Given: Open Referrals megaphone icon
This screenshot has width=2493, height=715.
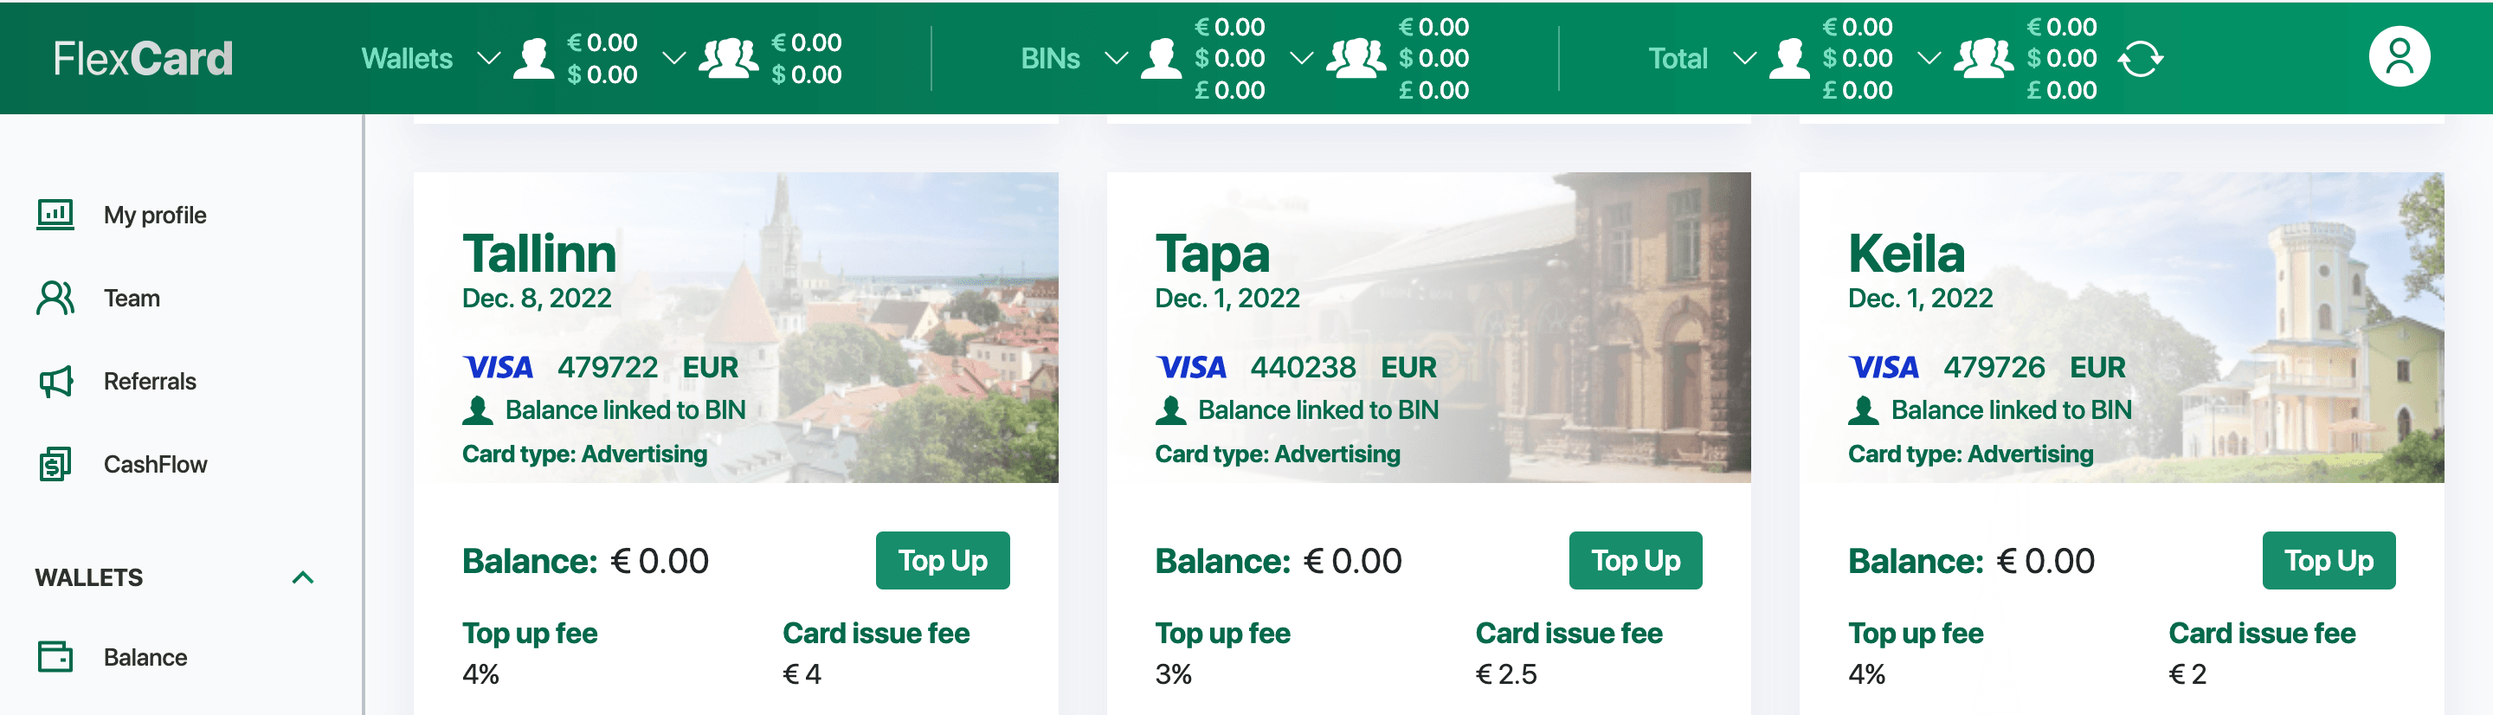Looking at the screenshot, I should click(x=55, y=381).
